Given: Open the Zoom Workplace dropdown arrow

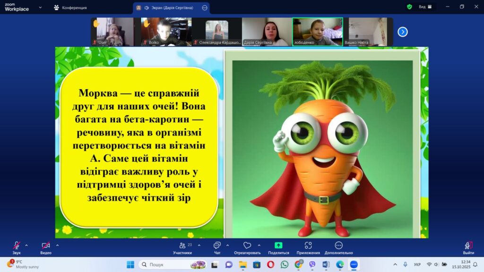Looking at the screenshot, I should click(x=40, y=8).
